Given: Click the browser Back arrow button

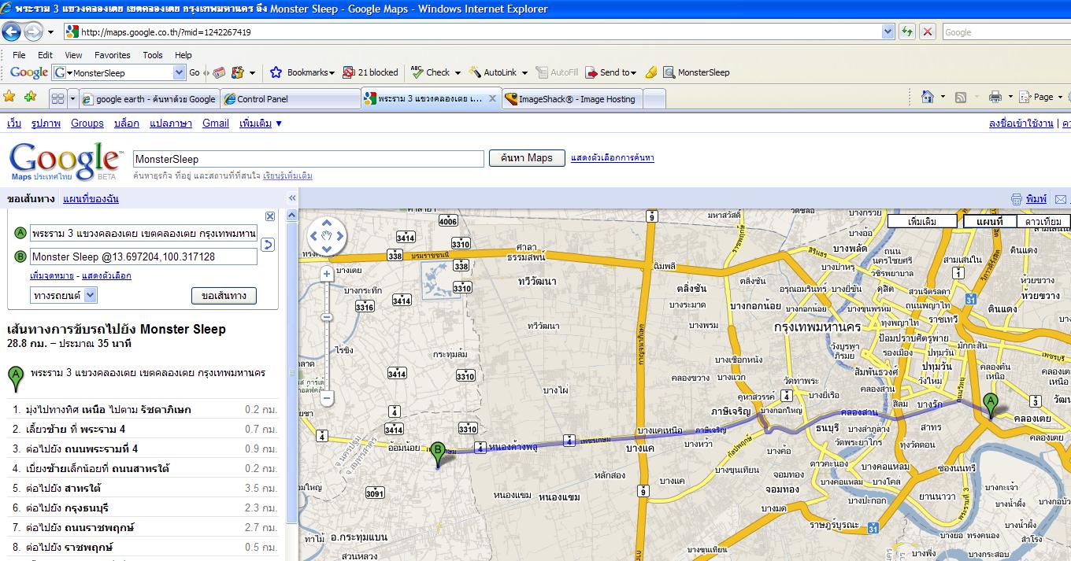Looking at the screenshot, I should 11,31.
